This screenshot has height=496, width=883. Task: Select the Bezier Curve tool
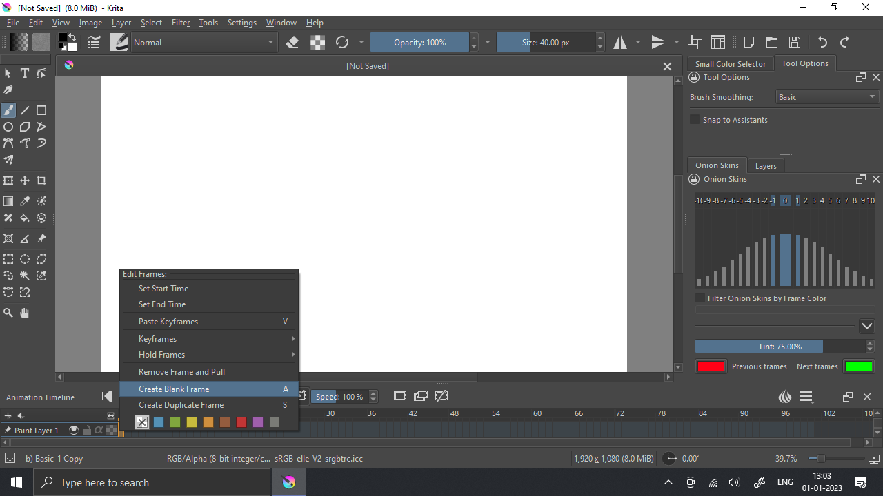(x=8, y=143)
